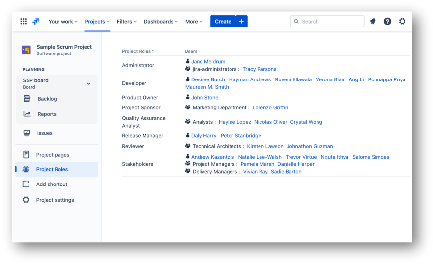Open Verona Blair user link
This screenshot has height=265, width=433.
point(330,79)
